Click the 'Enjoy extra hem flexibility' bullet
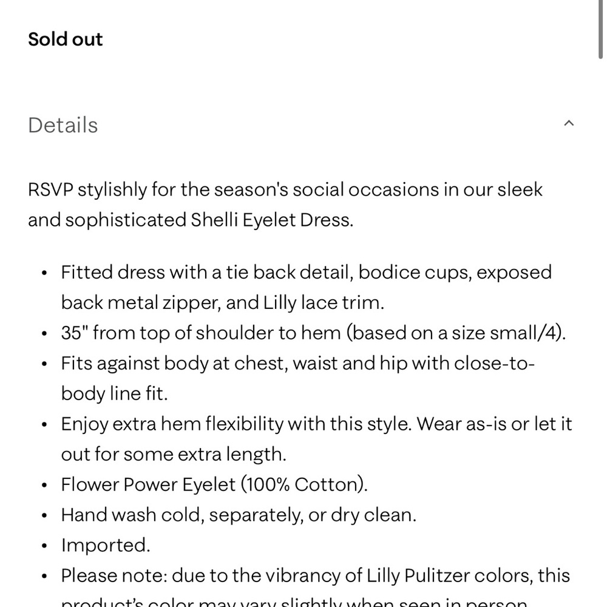This screenshot has height=607, width=607. pyautogui.click(x=316, y=439)
